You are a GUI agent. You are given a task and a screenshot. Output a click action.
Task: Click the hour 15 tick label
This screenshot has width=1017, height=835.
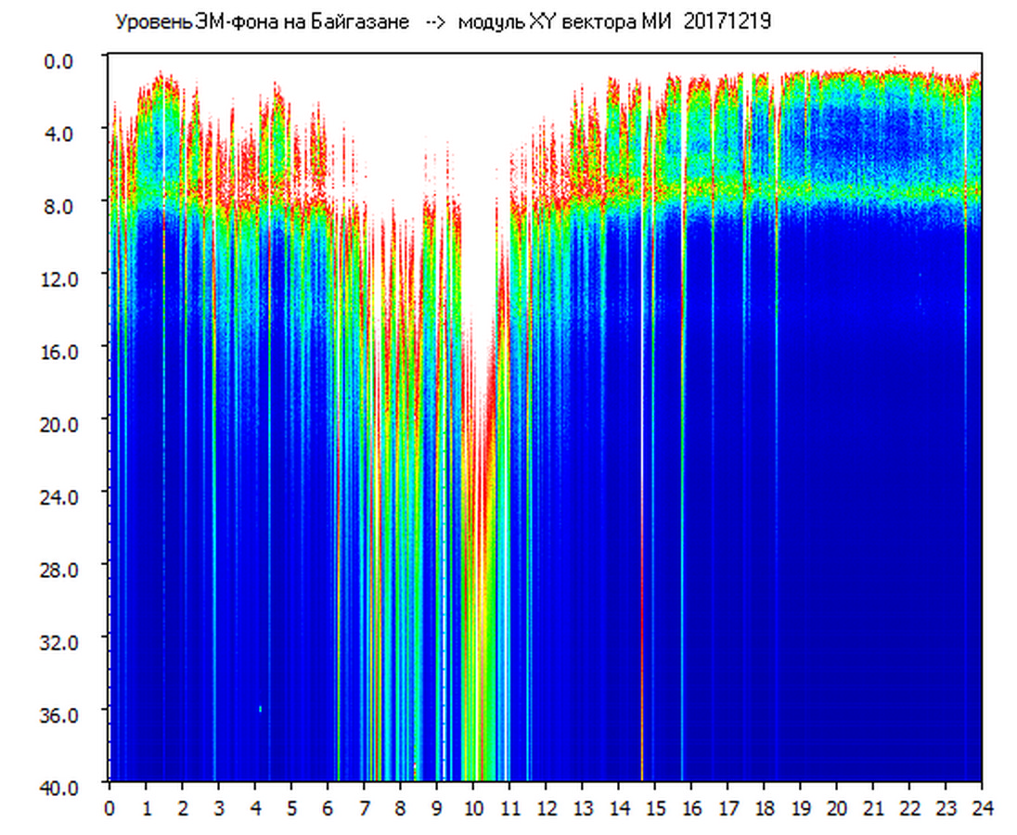[x=655, y=807]
